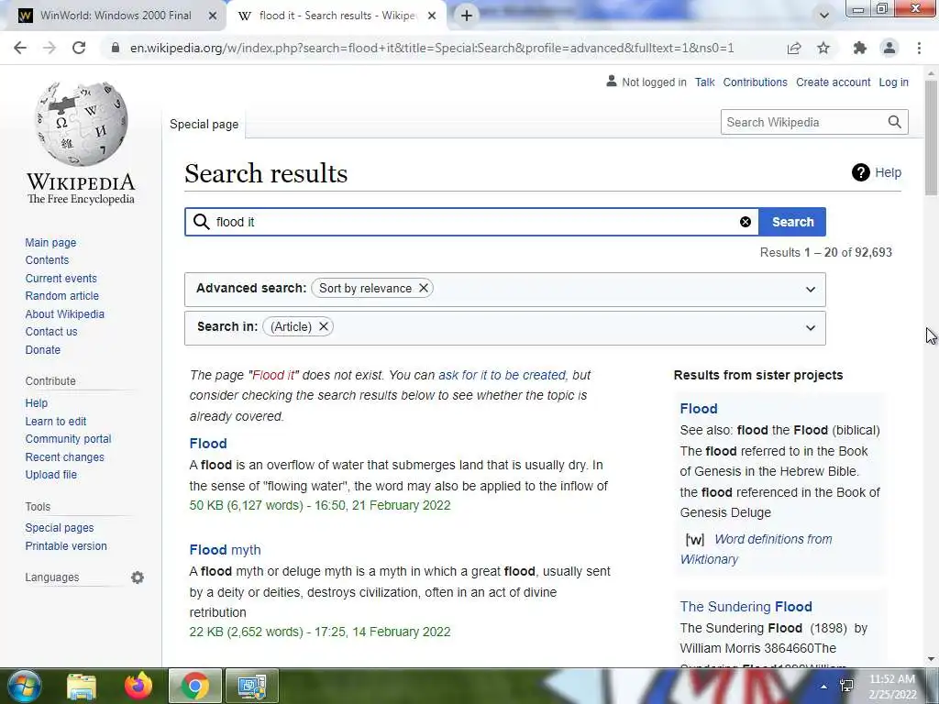Open About Wikipedia

(x=65, y=314)
